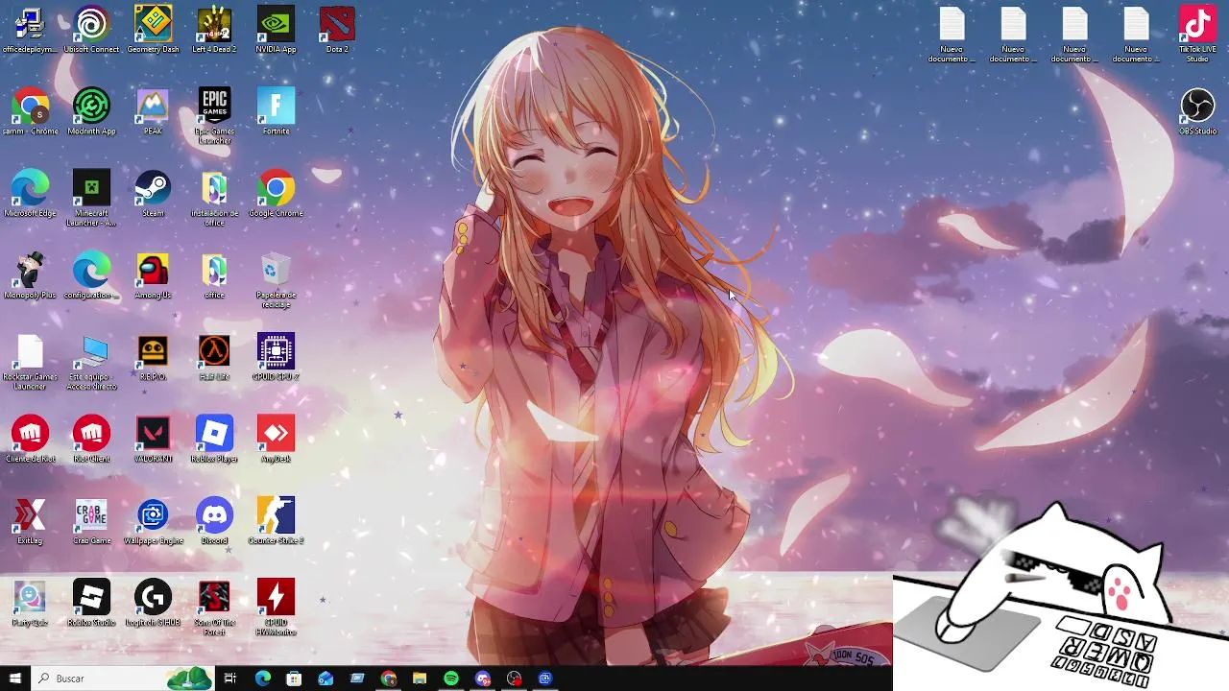Select the NVIDIA App desktop icon
Screen dimensions: 1229x691
tap(276, 31)
